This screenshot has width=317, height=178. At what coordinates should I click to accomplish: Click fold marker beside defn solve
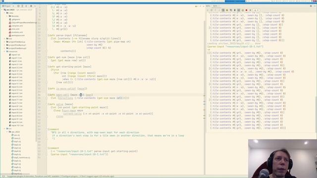46,104
